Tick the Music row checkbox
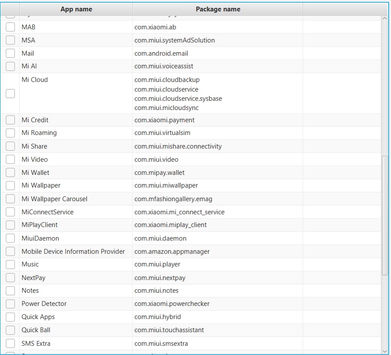391x355 pixels. [x=10, y=264]
